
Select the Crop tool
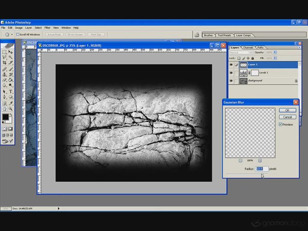pyautogui.click(x=5, y=63)
